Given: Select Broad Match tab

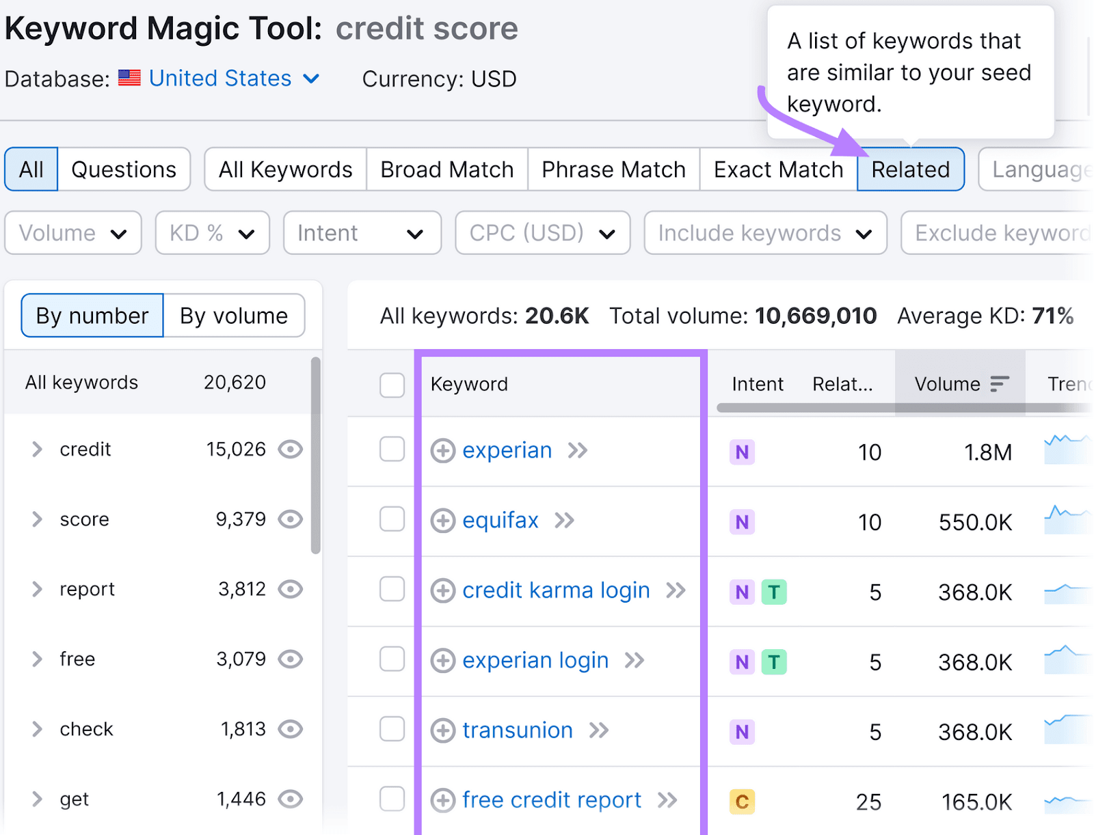Looking at the screenshot, I should click(x=447, y=169).
